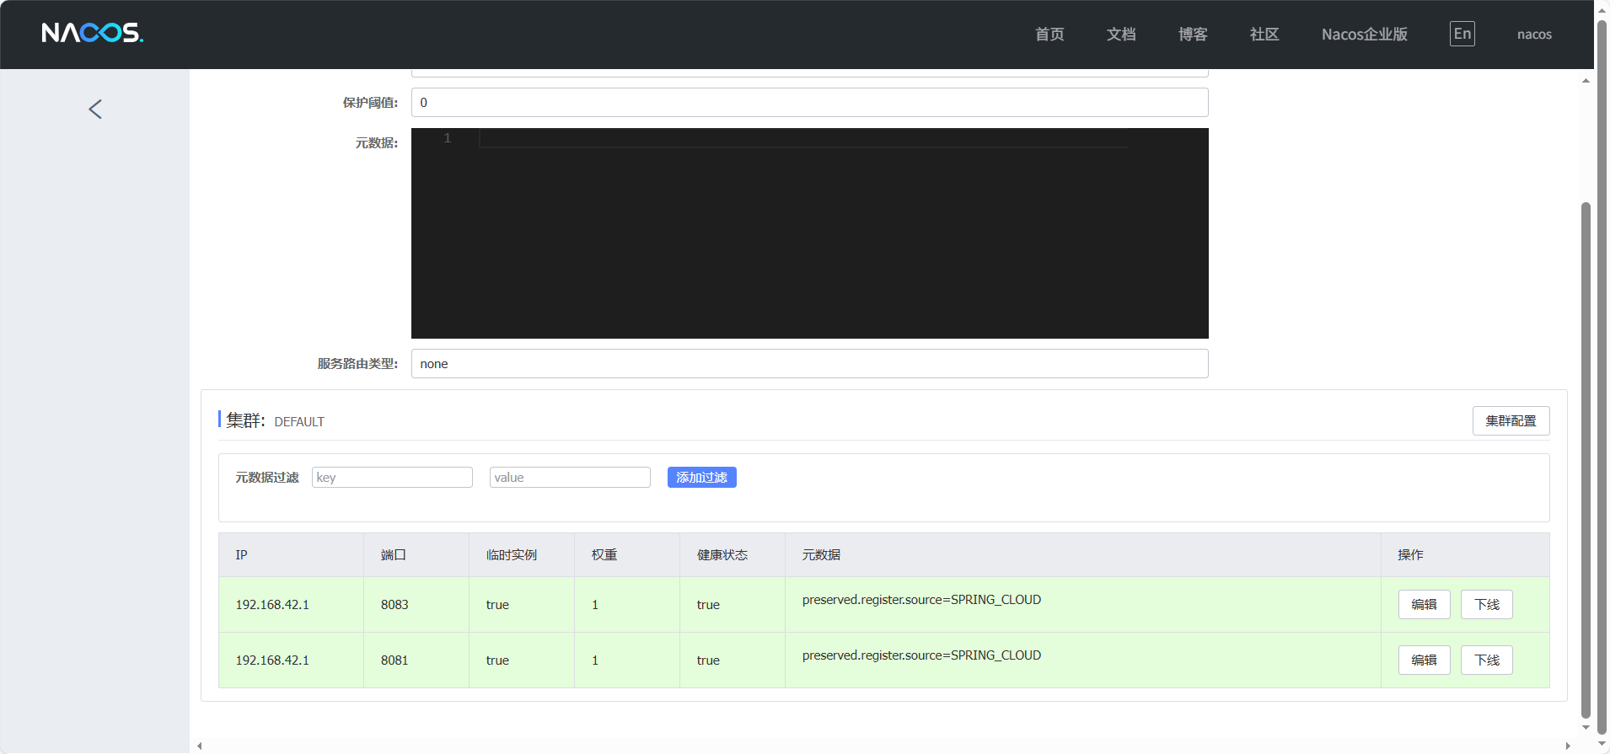Open the 博客 menu item
Viewport: 1610px width, 754px height.
pyautogui.click(x=1193, y=35)
